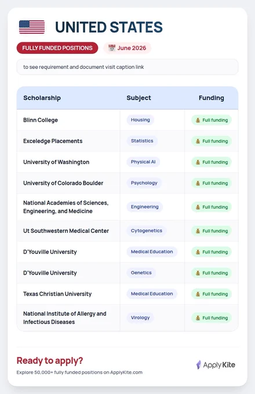This screenshot has width=255, height=394.
Task: Click the ApplyKite kite logo icon
Action: pyautogui.click(x=198, y=364)
